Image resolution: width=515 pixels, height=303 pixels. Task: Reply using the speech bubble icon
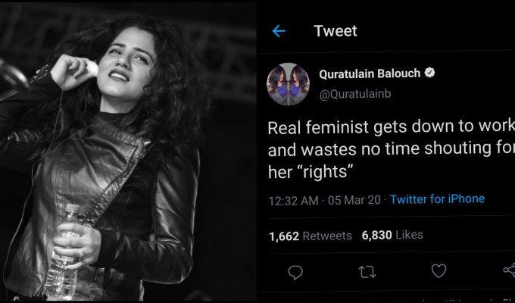click(296, 271)
